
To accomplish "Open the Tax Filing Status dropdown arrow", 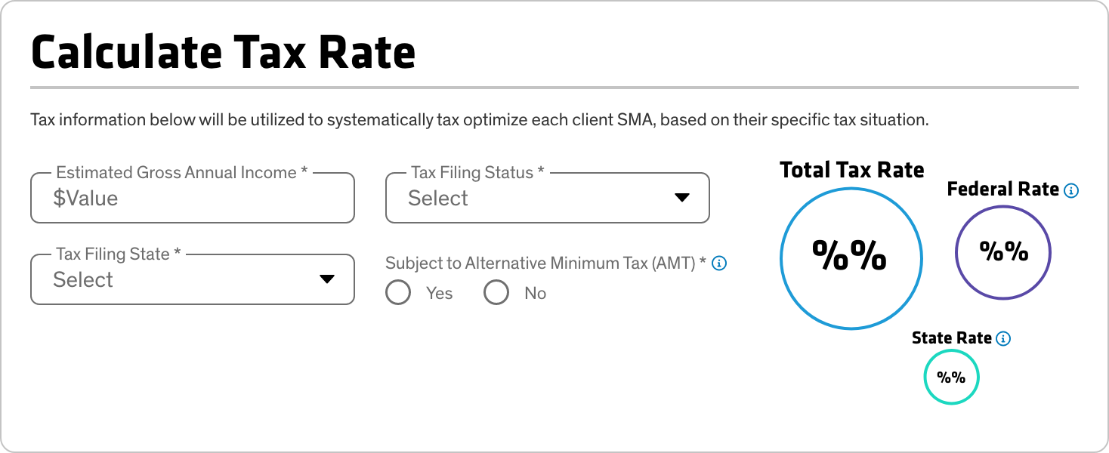I will [x=681, y=198].
